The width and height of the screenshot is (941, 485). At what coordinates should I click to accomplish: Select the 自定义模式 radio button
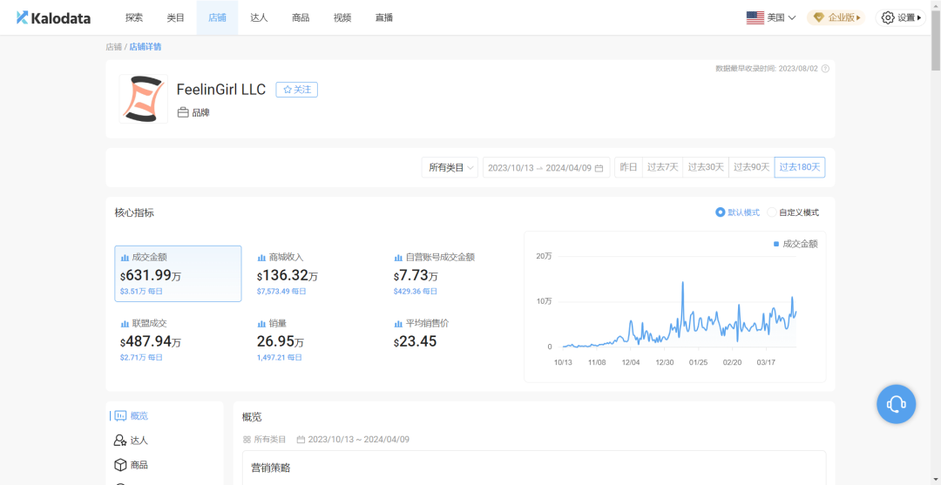click(x=772, y=212)
